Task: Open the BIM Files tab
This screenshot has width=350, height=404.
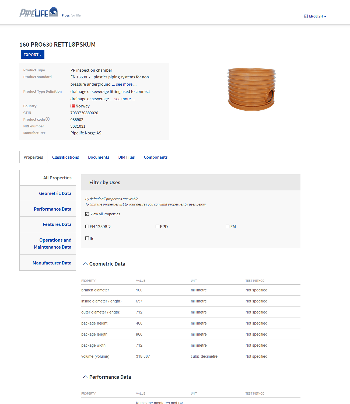Action: click(x=126, y=157)
